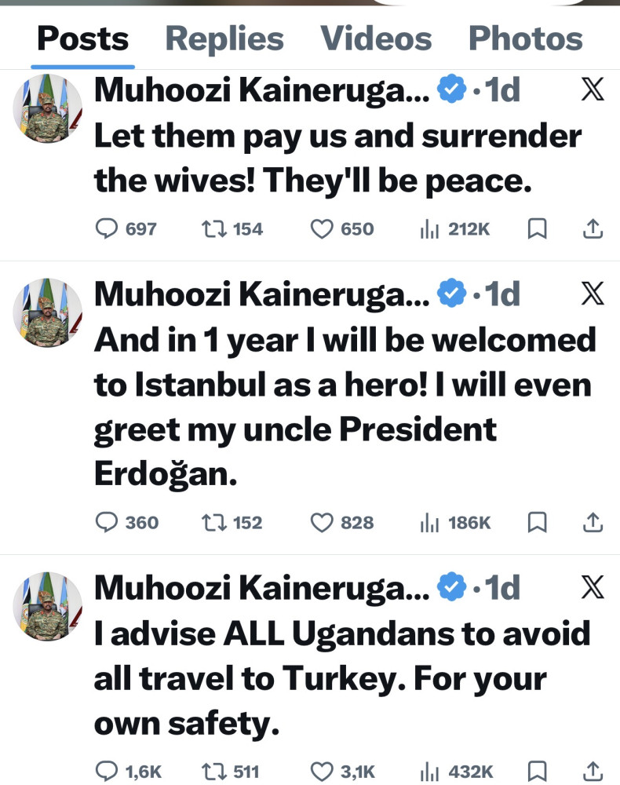Like the Istanbul post with 828 likes
The width and height of the screenshot is (620, 785).
pyautogui.click(x=341, y=523)
